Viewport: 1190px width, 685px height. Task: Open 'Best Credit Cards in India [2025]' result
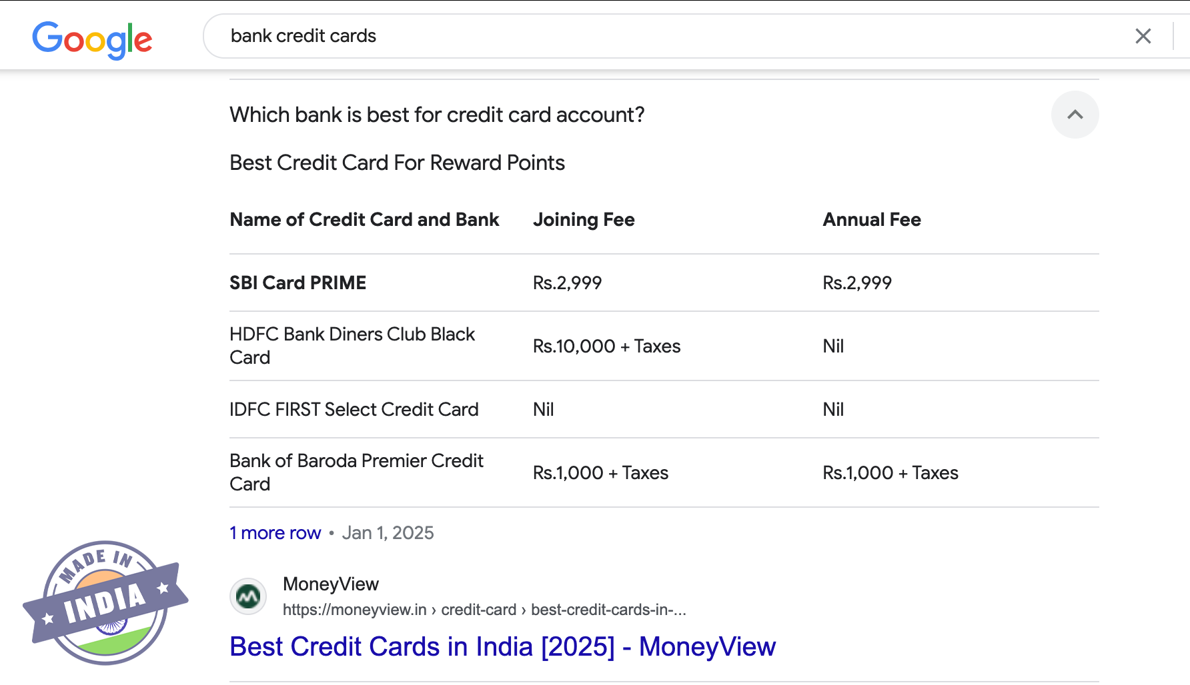point(502,646)
